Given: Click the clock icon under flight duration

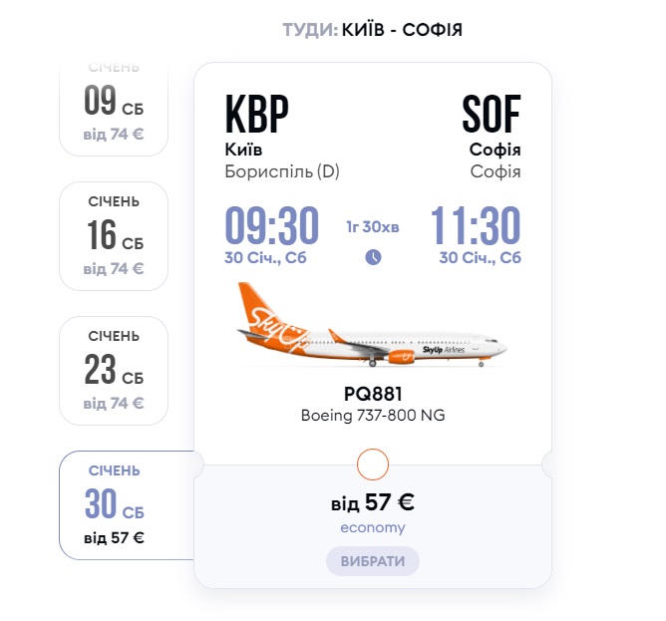Looking at the screenshot, I should (x=373, y=256).
